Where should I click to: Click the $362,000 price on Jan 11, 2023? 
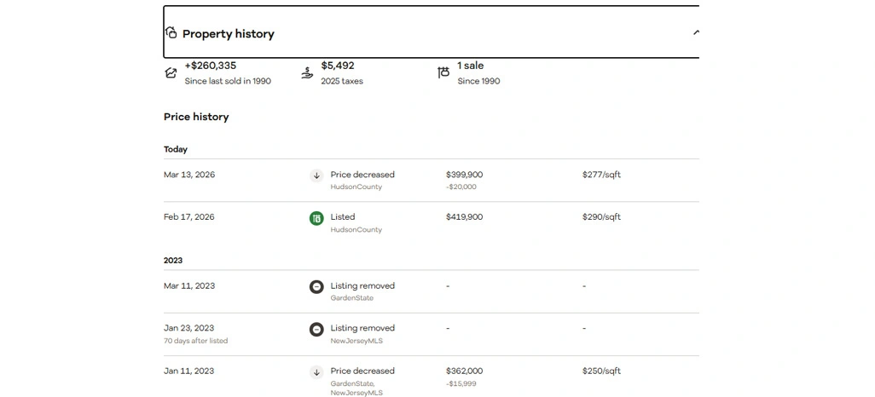click(464, 371)
